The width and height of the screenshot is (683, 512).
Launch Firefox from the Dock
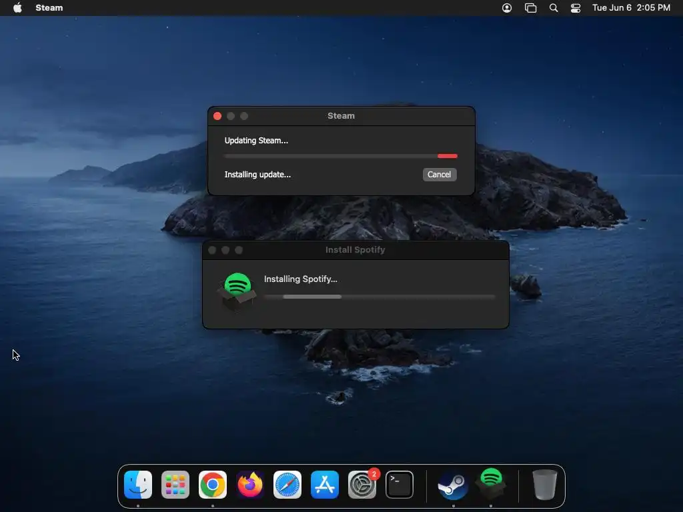(250, 485)
